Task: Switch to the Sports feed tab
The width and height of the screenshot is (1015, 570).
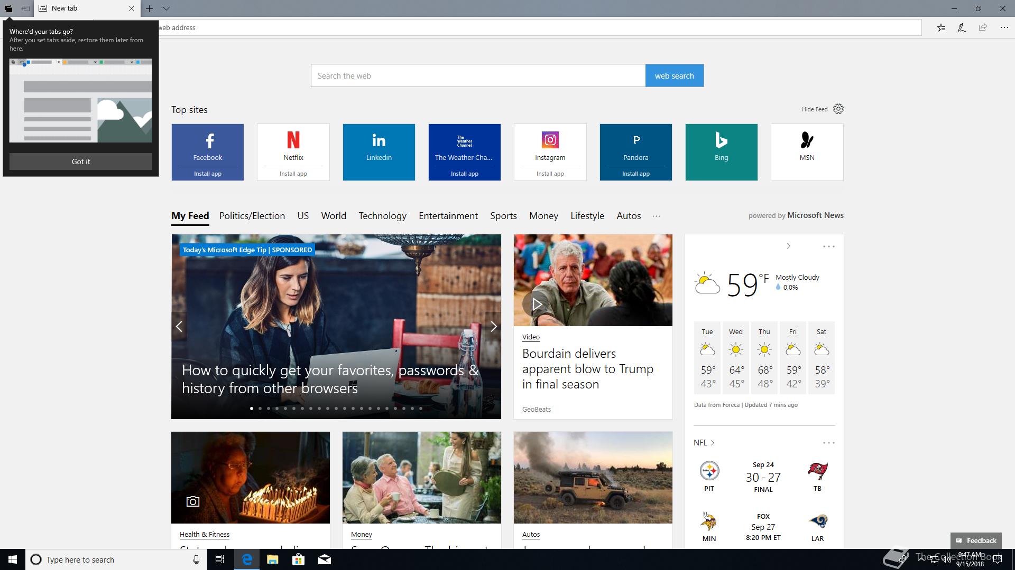Action: (x=503, y=216)
